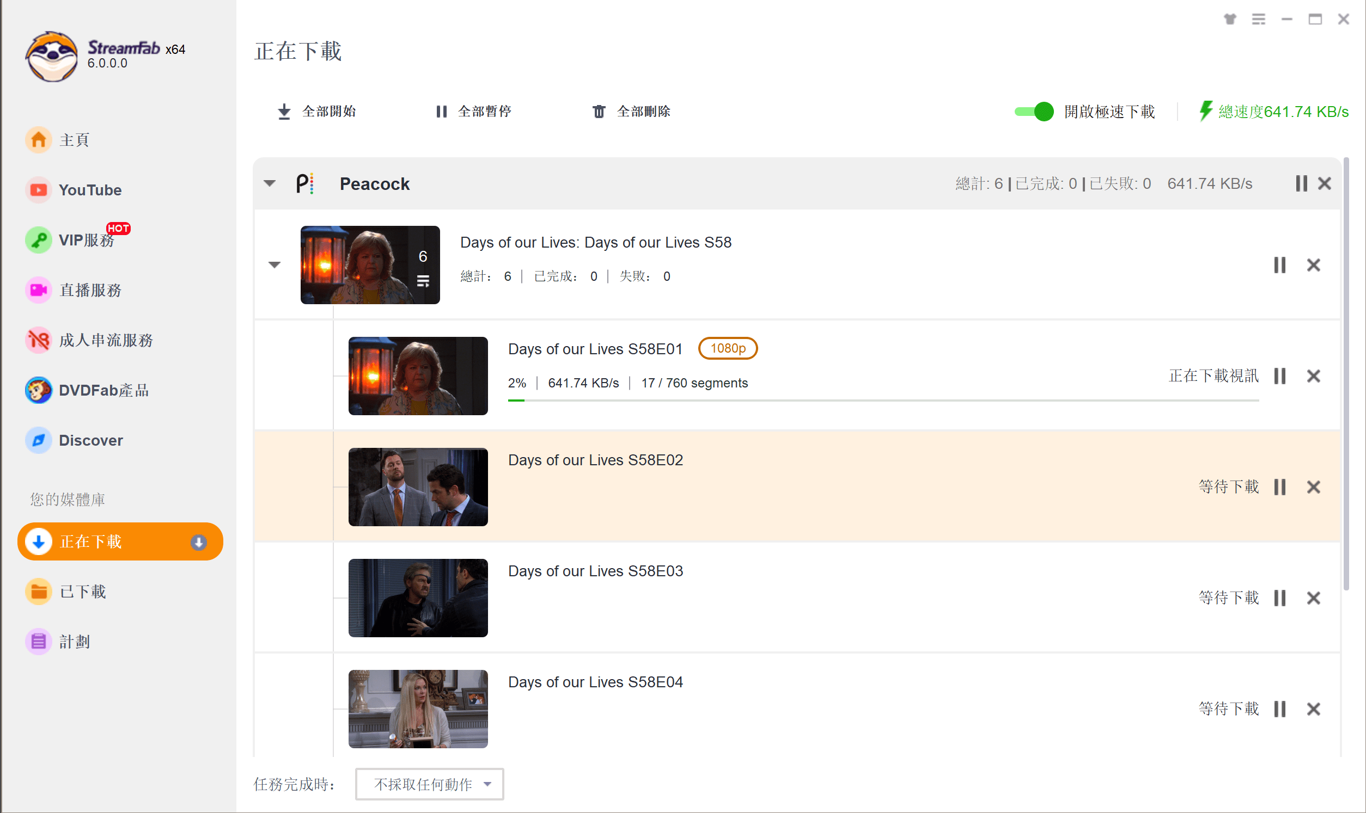1366x813 pixels.
Task: Open the skin (shirt) icon in title bar
Action: (1229, 19)
